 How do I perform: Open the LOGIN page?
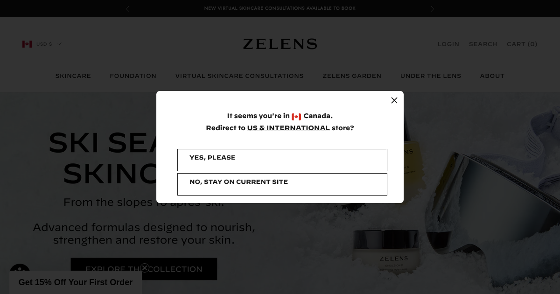click(x=448, y=44)
